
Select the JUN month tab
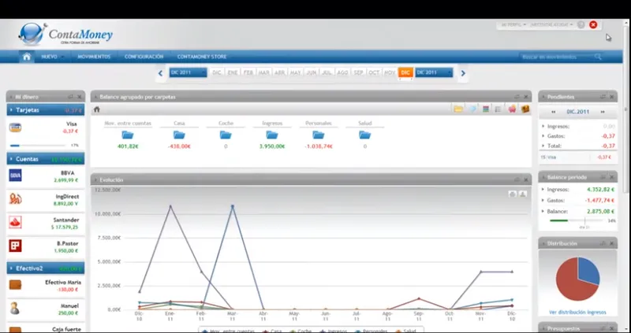(311, 72)
